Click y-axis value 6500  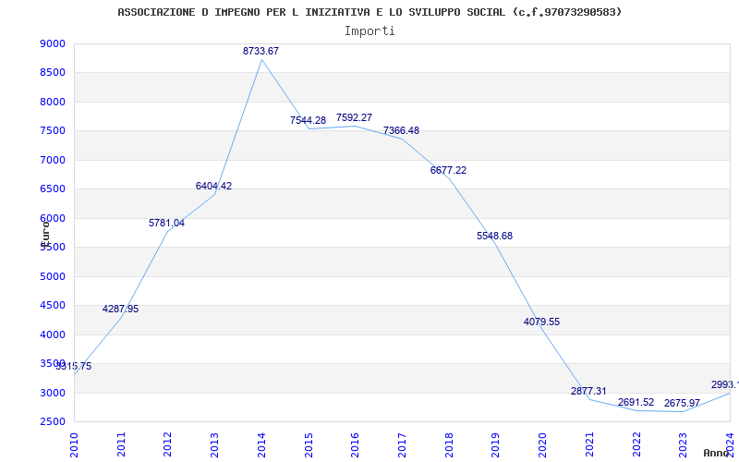click(x=53, y=189)
